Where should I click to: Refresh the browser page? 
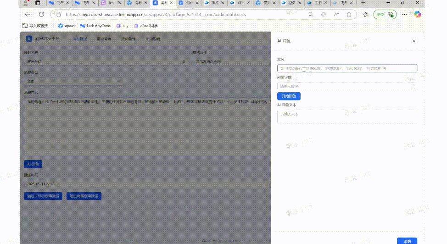point(42,15)
